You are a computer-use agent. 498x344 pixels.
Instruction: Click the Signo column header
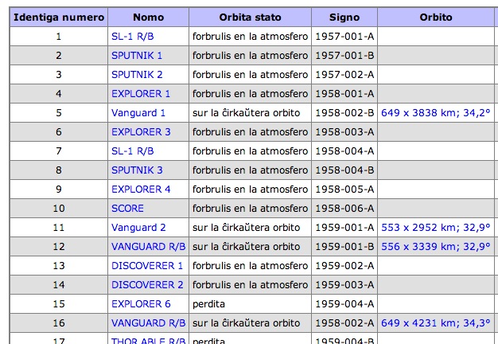pos(344,18)
